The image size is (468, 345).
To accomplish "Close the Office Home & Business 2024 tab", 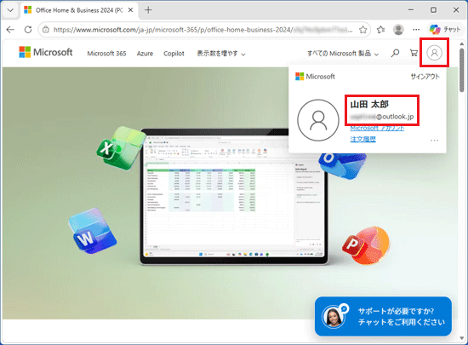I will tap(130, 10).
